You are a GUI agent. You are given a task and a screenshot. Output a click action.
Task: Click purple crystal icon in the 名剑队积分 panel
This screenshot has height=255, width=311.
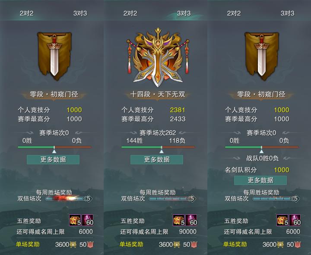tap(295, 220)
